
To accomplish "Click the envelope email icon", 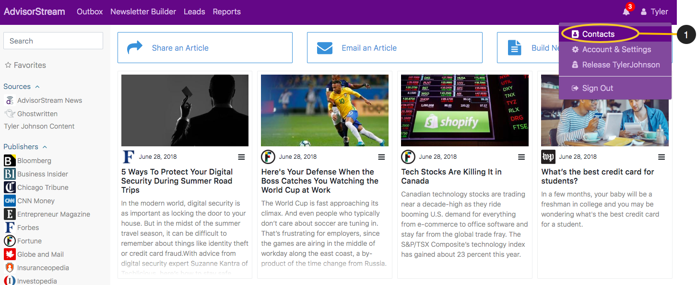I will [x=325, y=48].
